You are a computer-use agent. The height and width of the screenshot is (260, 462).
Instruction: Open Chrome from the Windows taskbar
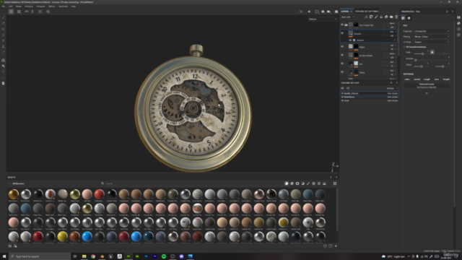click(x=93, y=256)
